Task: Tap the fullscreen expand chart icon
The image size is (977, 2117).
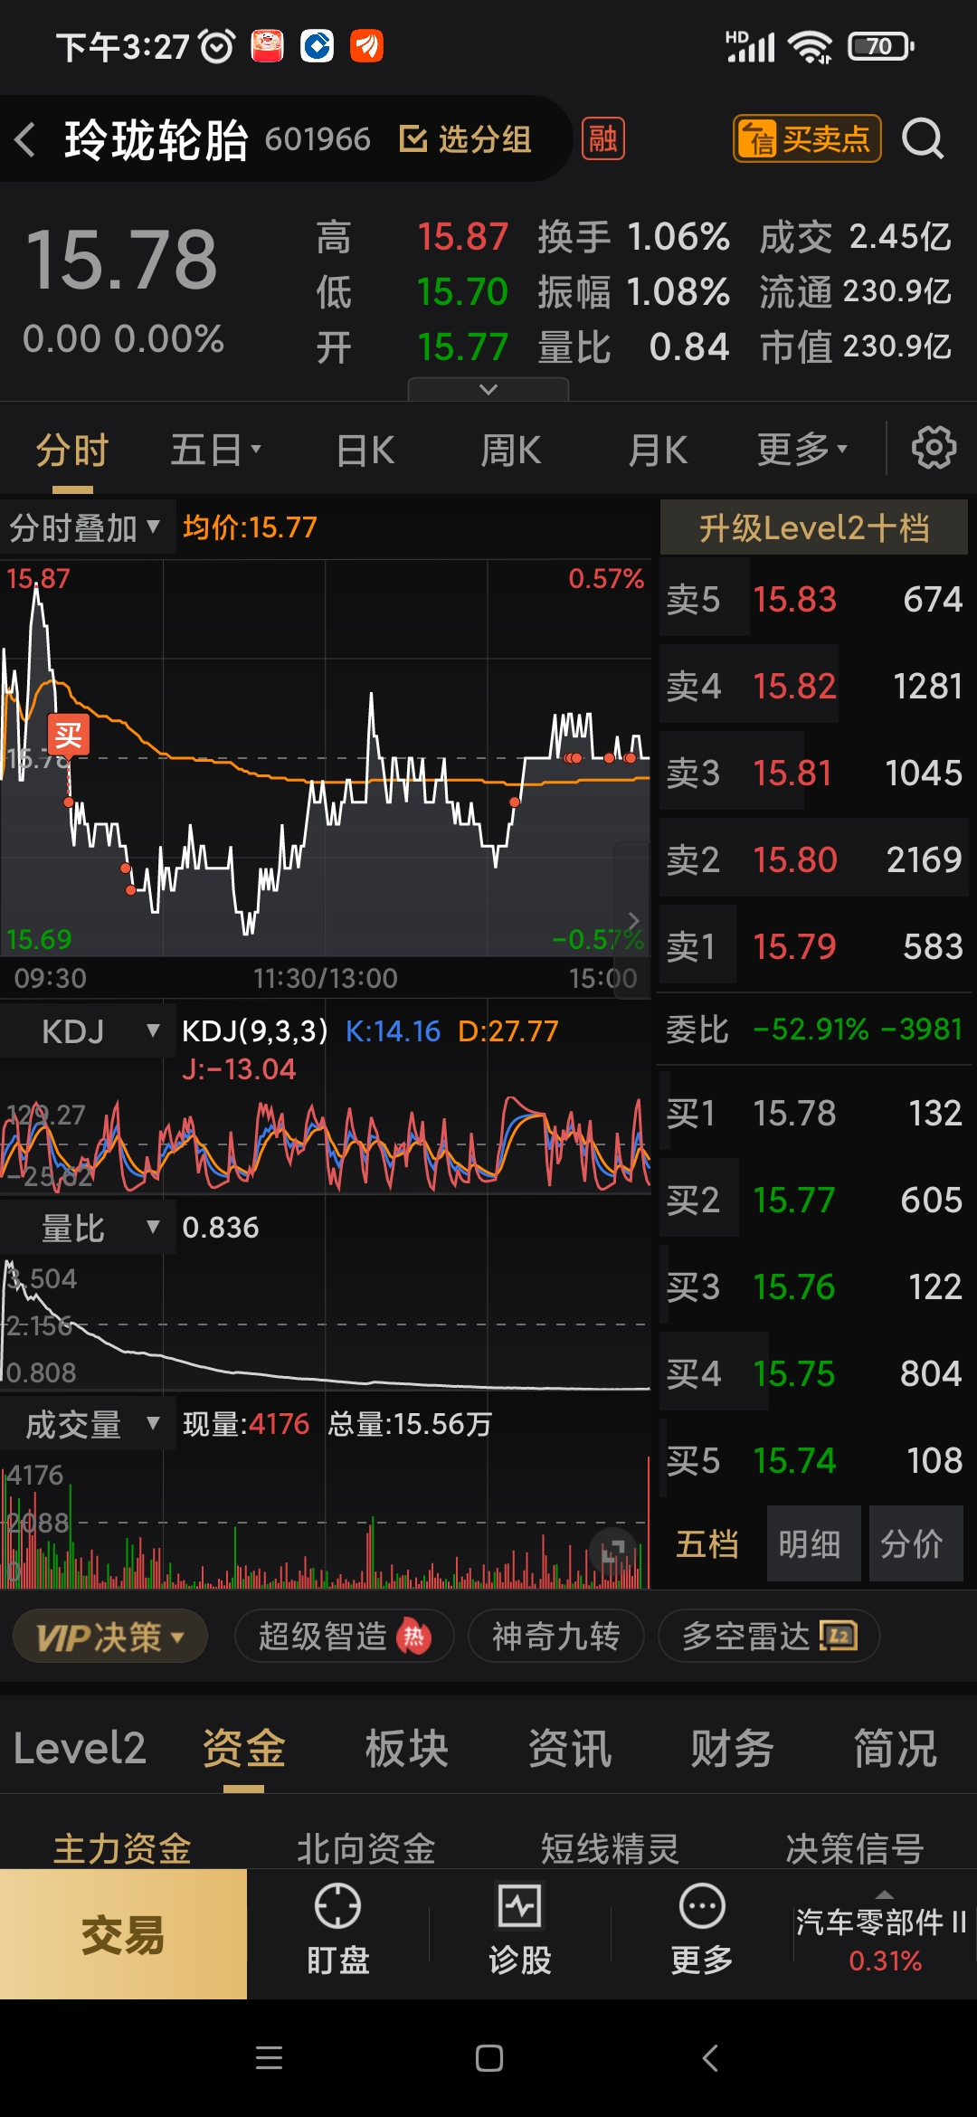Action: [613, 1552]
